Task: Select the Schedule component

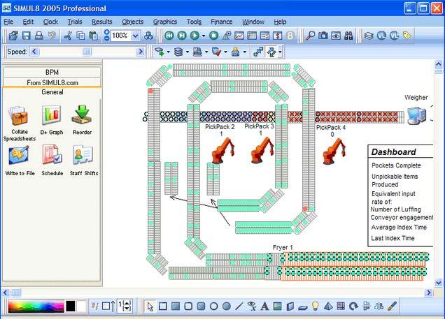Action: [x=52, y=161]
